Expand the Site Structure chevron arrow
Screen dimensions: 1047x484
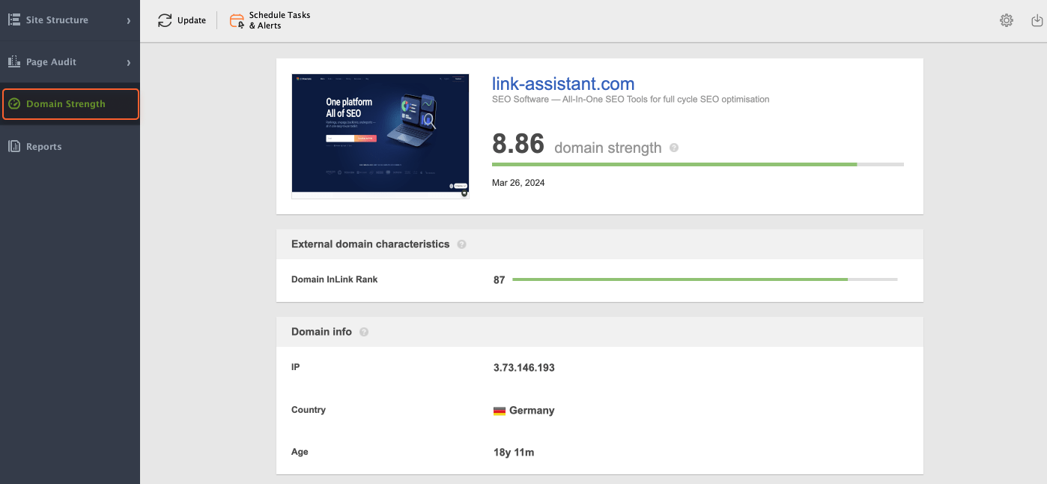[129, 20]
